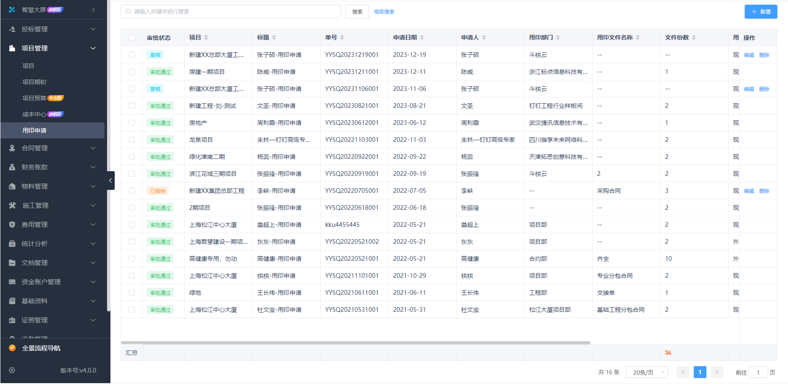Select the 合同管理 contract management icon
Image resolution: width=788 pixels, height=384 pixels.
(11, 148)
